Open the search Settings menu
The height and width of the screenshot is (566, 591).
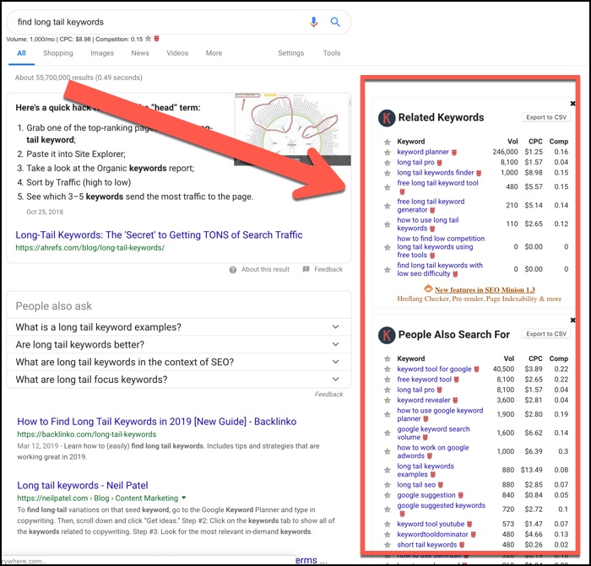(290, 53)
